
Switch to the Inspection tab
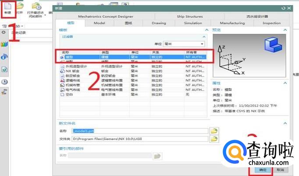(x=271, y=23)
